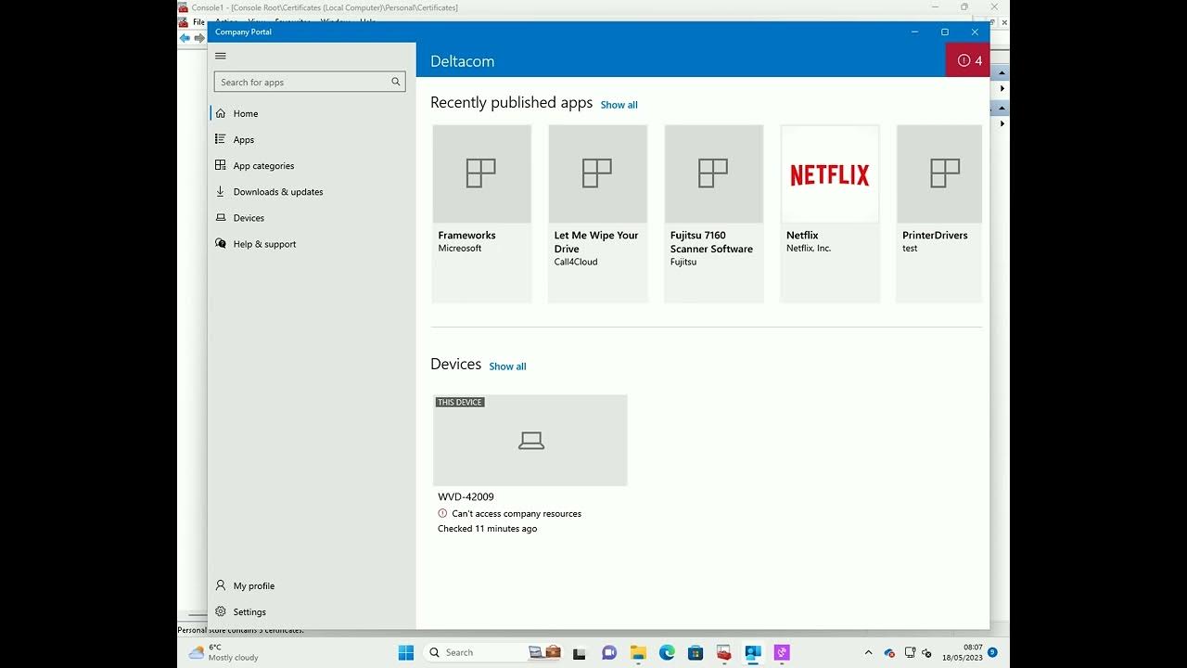Screen dimensions: 1187x668
Task: Click the Deltacom header title
Action: 462,61
